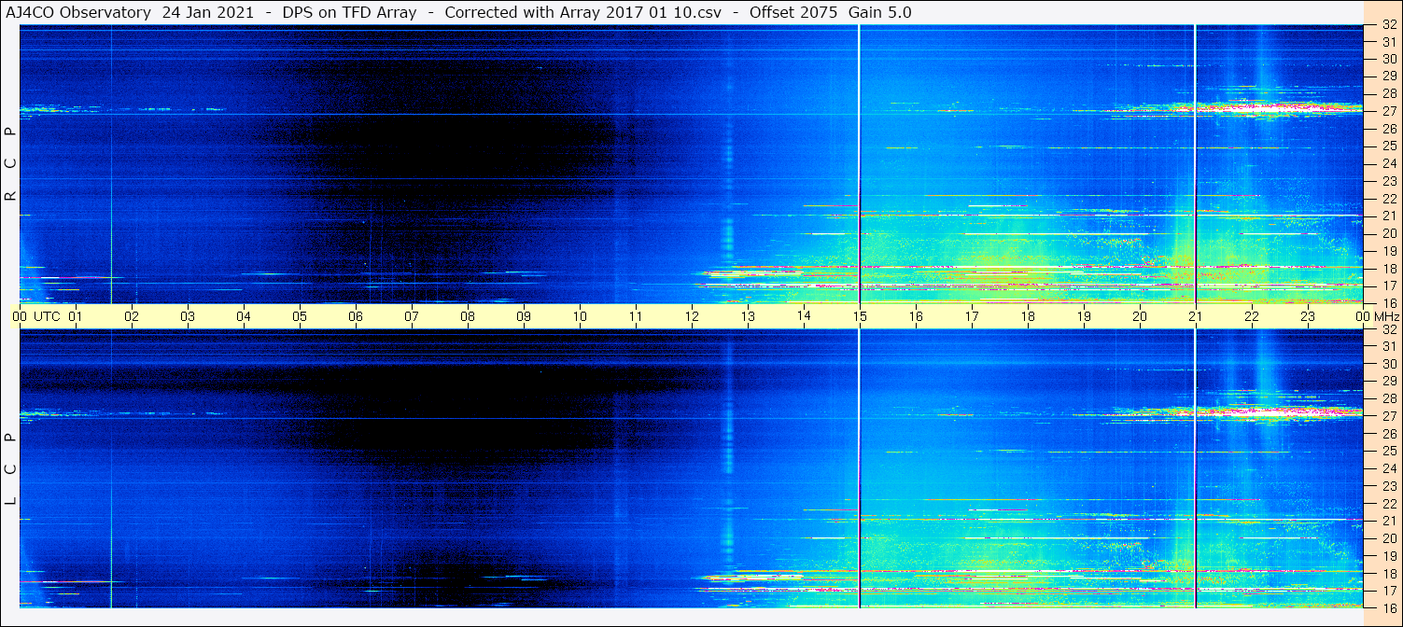Click the 24 MHz tick of LCP panel
This screenshot has height=627, width=1403.
point(1388,468)
